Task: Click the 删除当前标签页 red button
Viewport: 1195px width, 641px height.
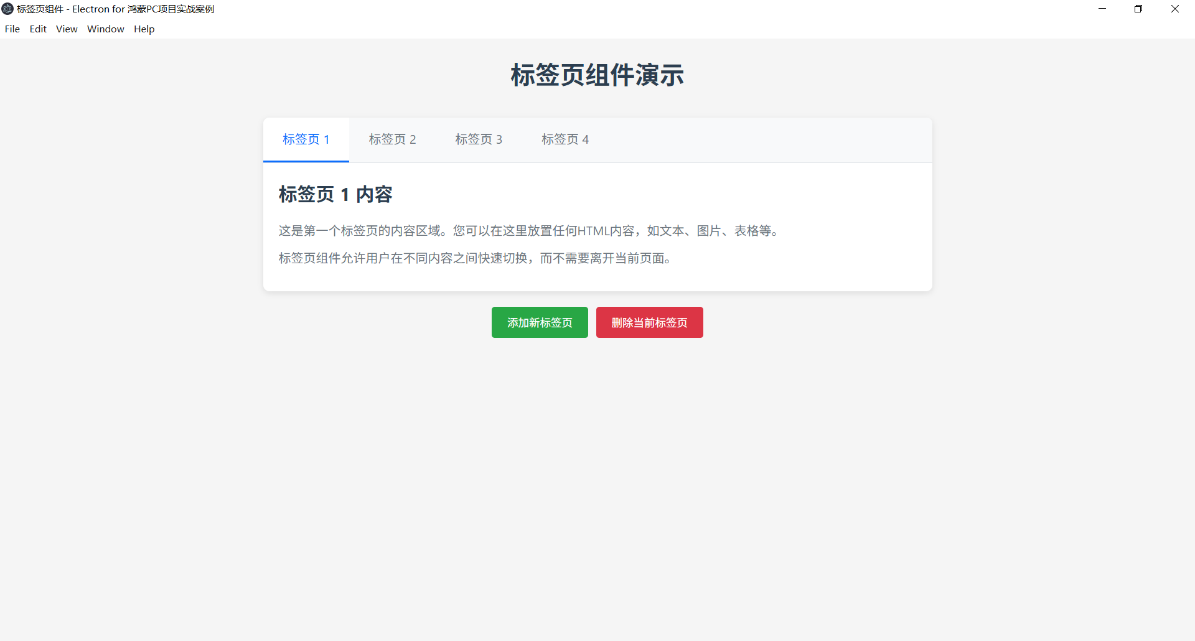Action: pyautogui.click(x=649, y=322)
